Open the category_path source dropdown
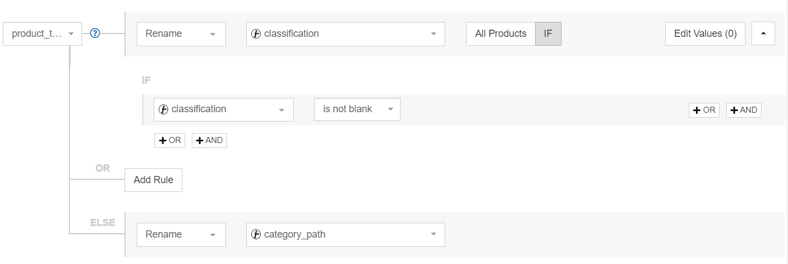The width and height of the screenshot is (788, 264). 346,234
